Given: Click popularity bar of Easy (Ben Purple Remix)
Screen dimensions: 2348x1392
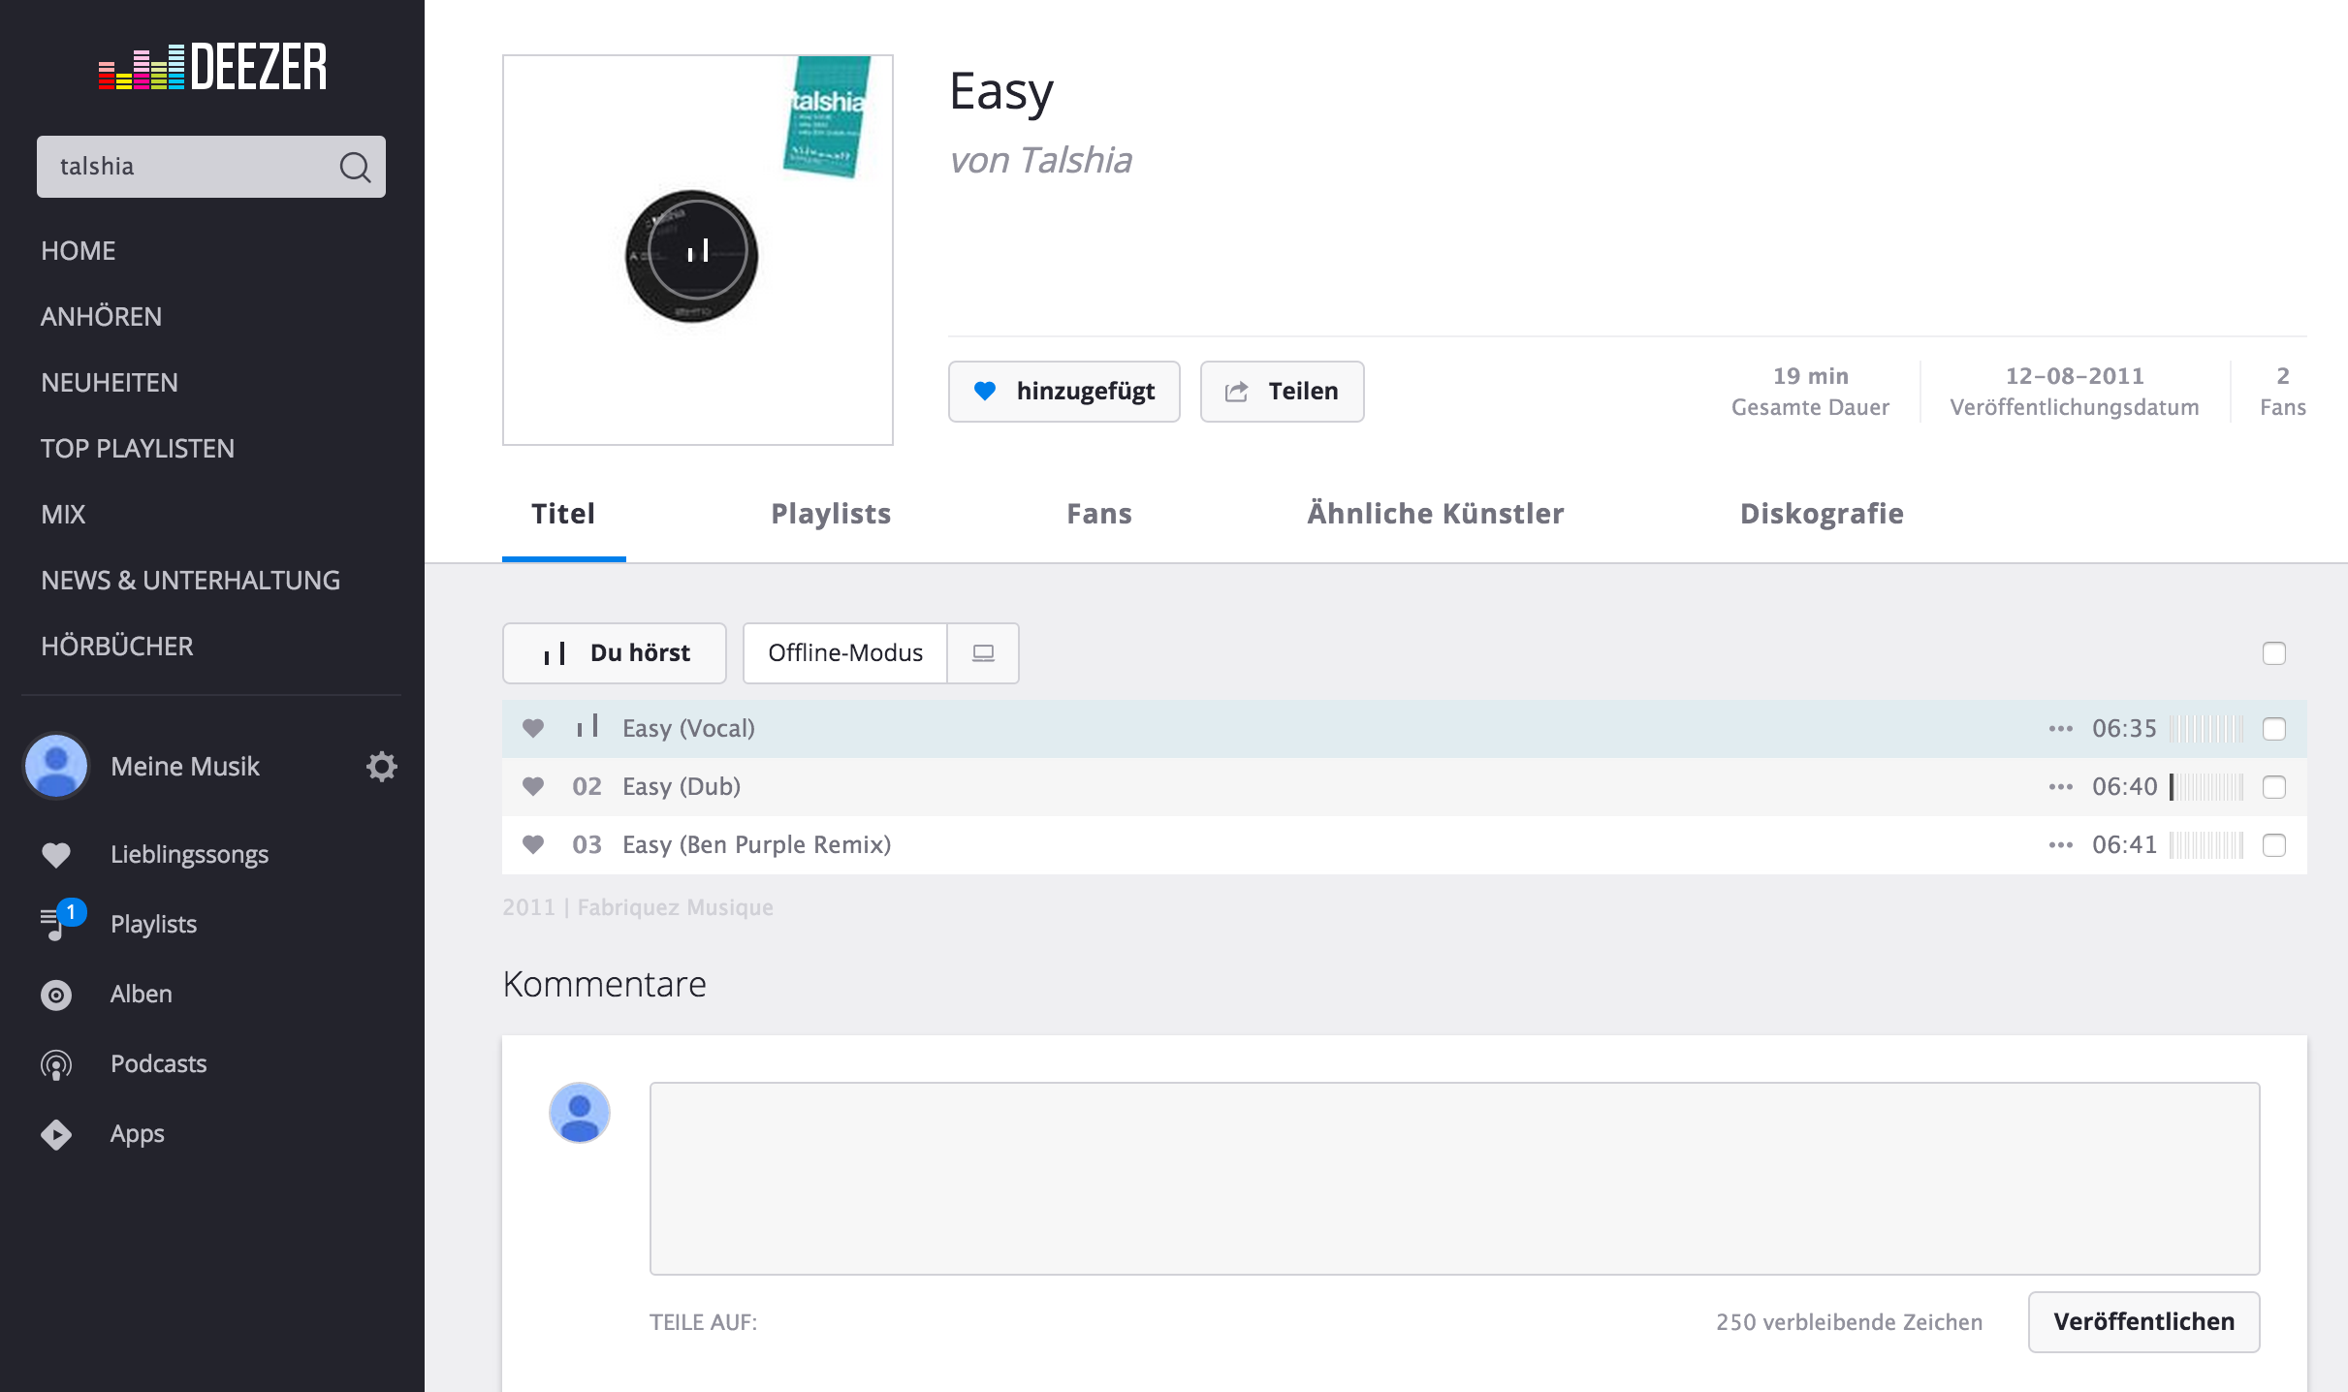Looking at the screenshot, I should pos(2205,845).
